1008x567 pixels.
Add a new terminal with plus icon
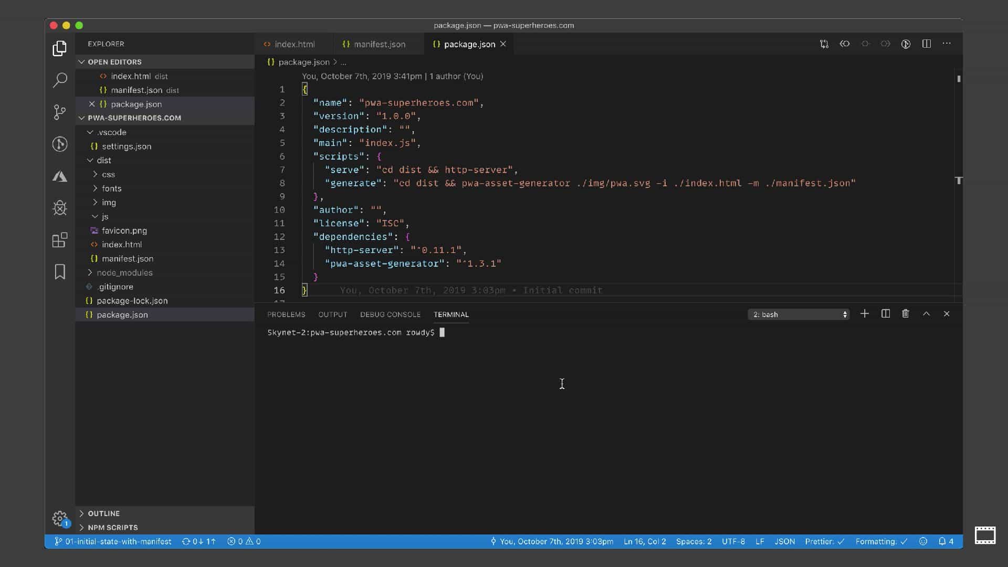[x=864, y=314]
